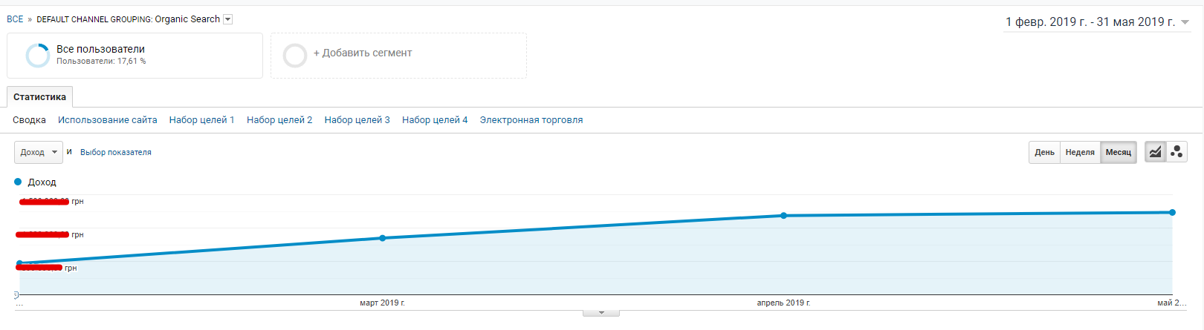Set chart granularity to Неделя

click(1079, 152)
